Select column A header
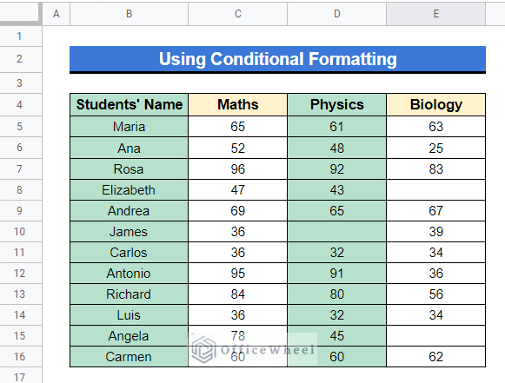Screen dimensions: 505x383 pos(56,14)
